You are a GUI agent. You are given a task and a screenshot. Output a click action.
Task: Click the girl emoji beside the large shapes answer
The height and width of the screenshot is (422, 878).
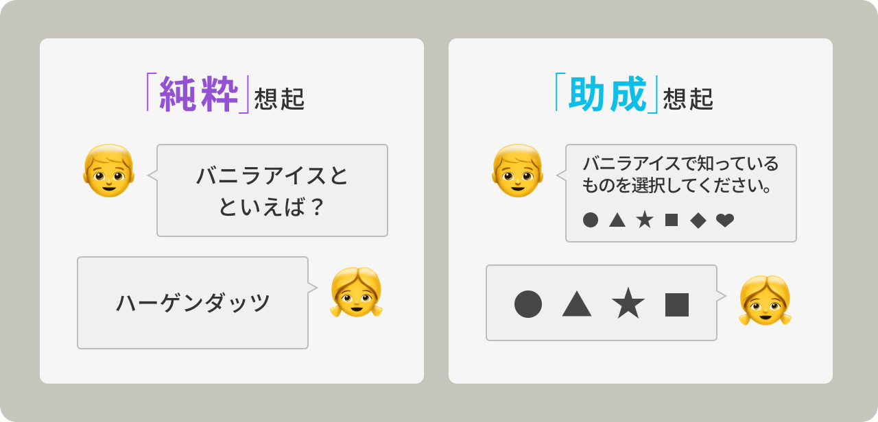(764, 299)
